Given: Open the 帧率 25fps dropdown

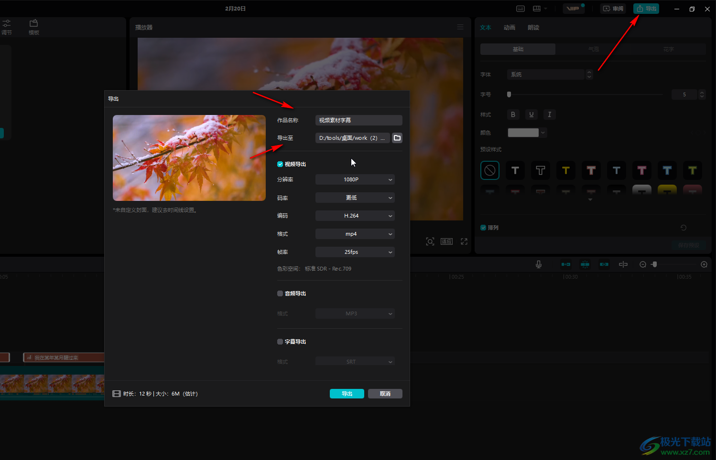Looking at the screenshot, I should pyautogui.click(x=355, y=252).
